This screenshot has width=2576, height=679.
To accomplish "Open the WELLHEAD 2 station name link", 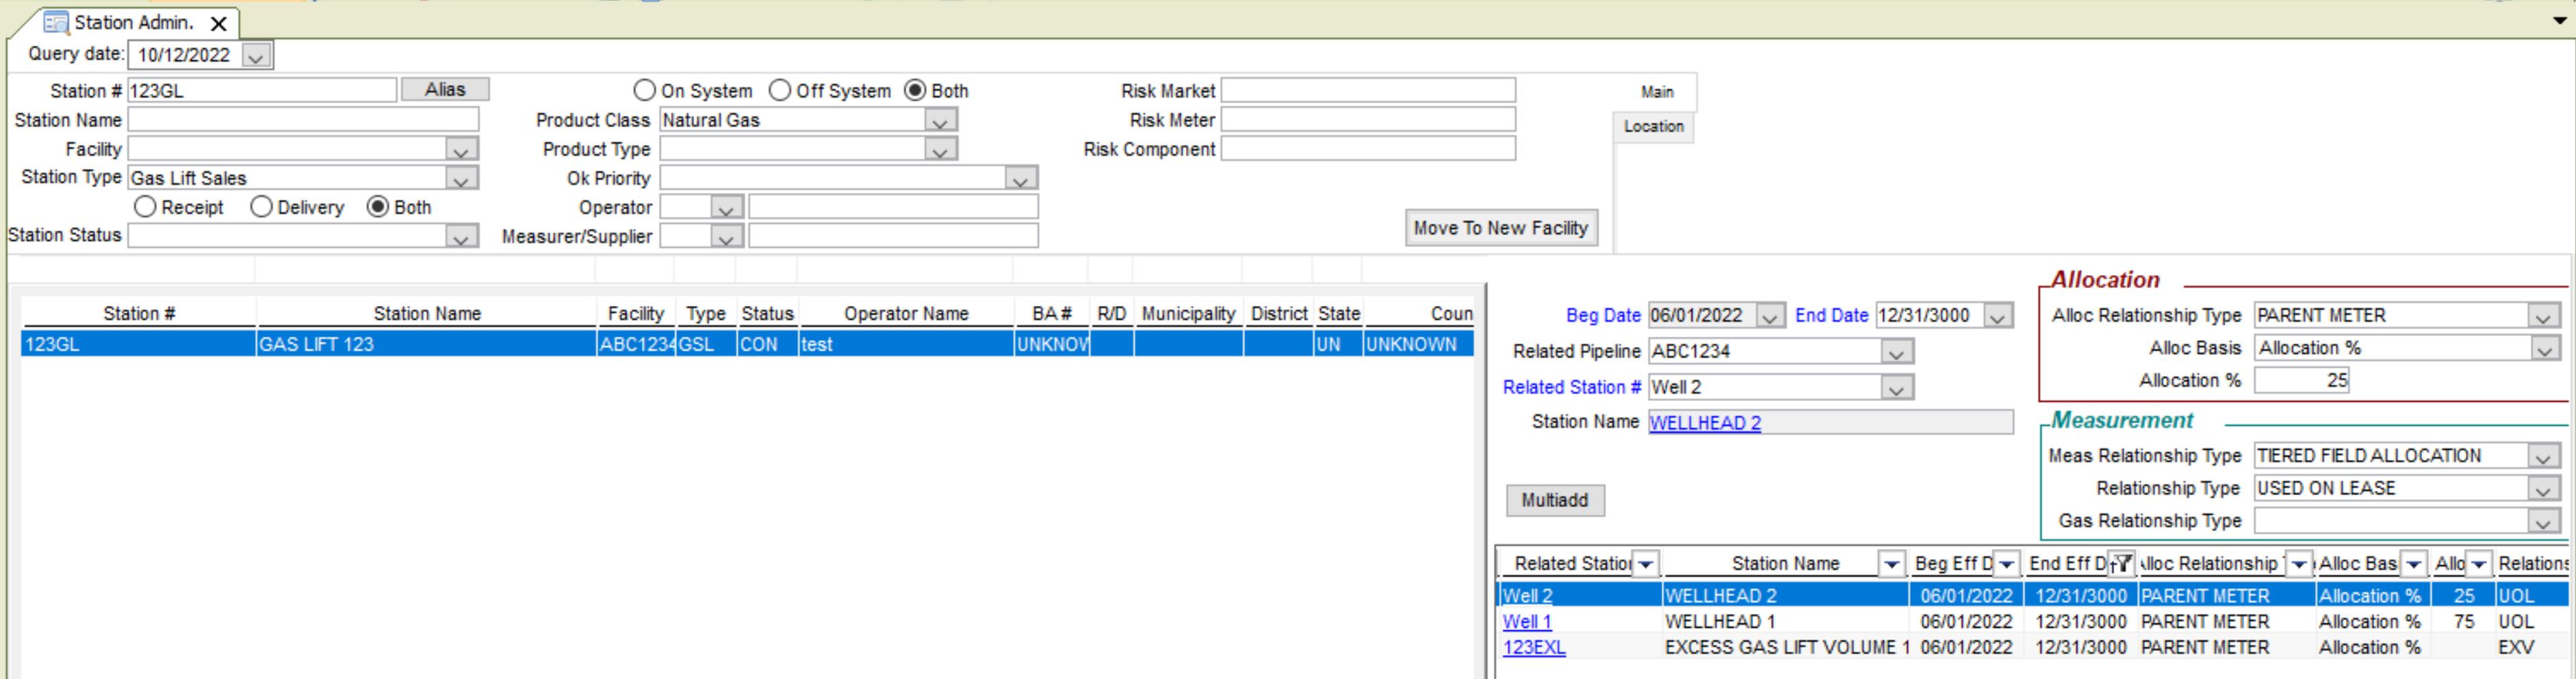I will [1704, 423].
